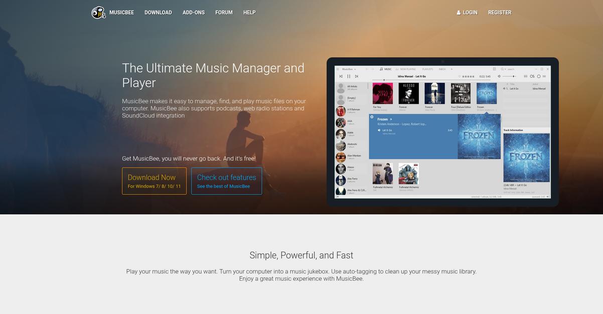Click speaker icon beside Let It Go track
Screen dimensions: 603x314
click(x=379, y=130)
